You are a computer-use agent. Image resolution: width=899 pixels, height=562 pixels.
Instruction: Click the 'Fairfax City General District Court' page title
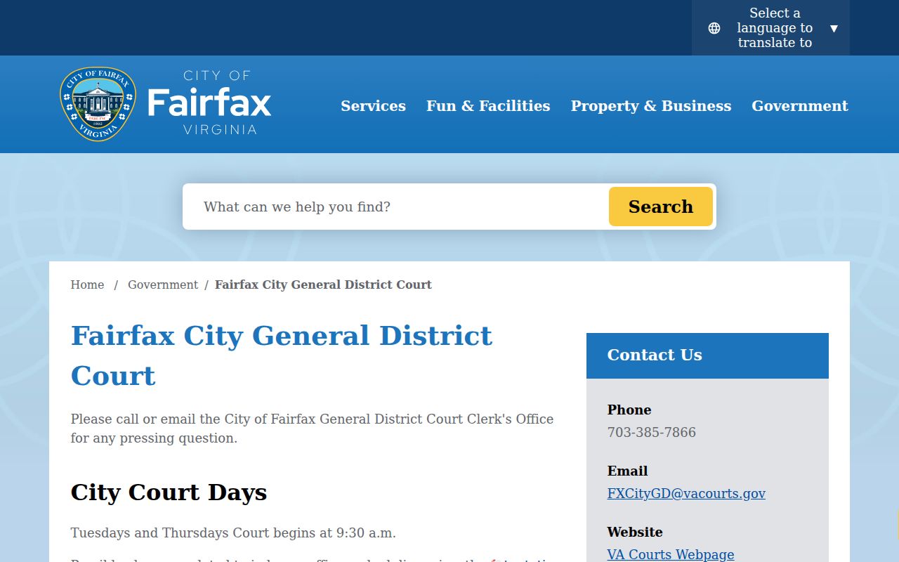coord(282,355)
